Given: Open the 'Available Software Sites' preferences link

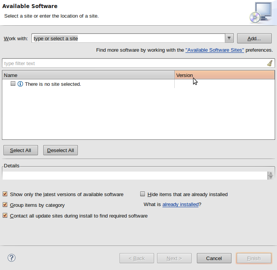Looking at the screenshot, I should [x=215, y=50].
